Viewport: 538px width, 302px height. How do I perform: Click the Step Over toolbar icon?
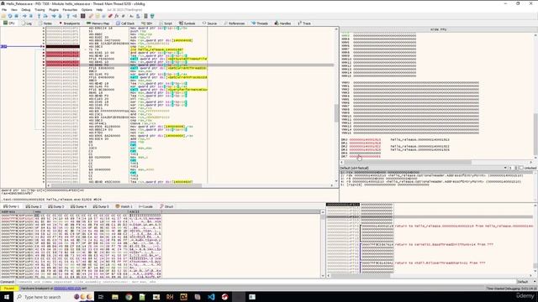click(45, 16)
